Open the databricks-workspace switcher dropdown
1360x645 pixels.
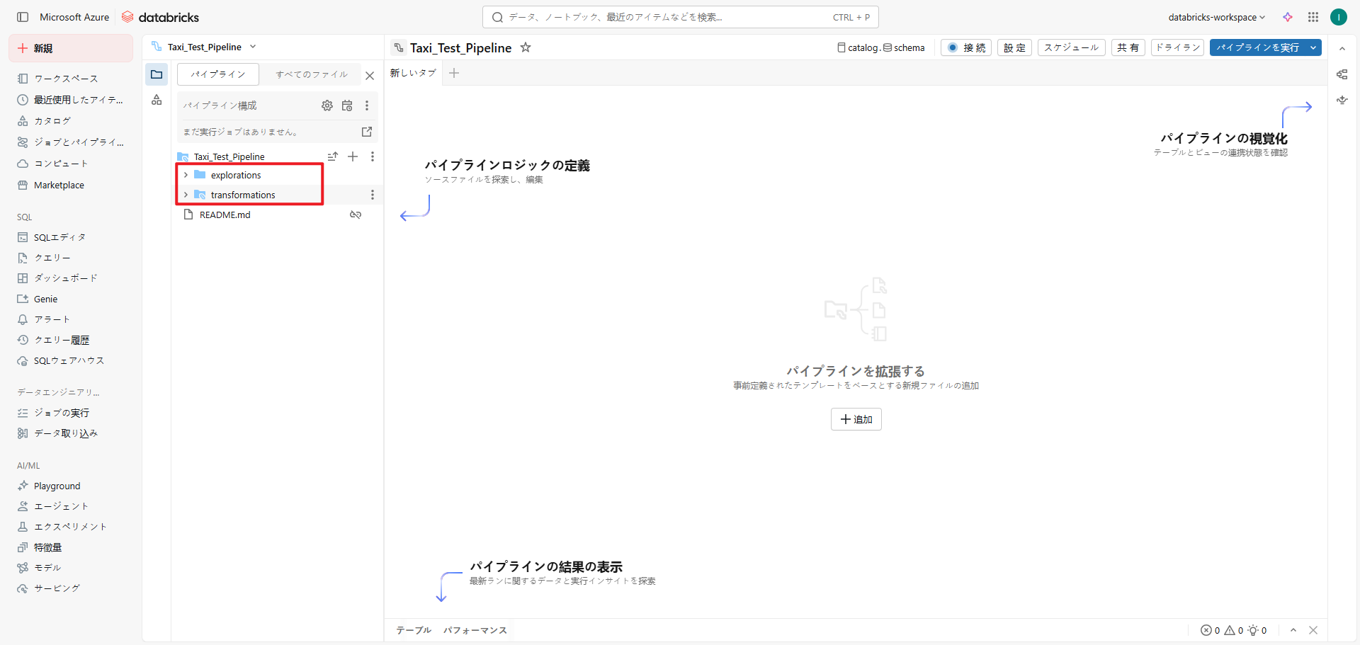click(1216, 17)
